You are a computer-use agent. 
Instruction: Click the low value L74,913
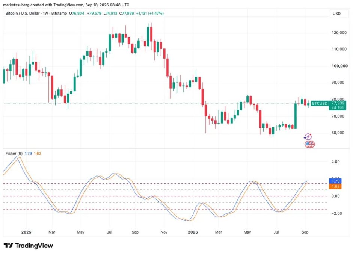click(110, 13)
